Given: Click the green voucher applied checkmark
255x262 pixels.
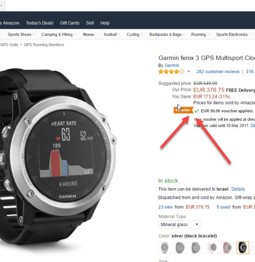Looking at the screenshot, I should 196,111.
